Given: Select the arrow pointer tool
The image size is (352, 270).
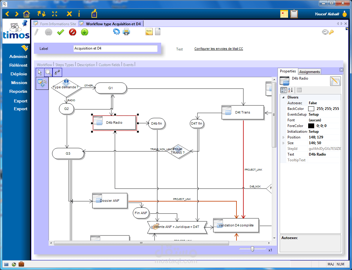Looking at the screenshot, I should pyautogui.click(x=40, y=73).
